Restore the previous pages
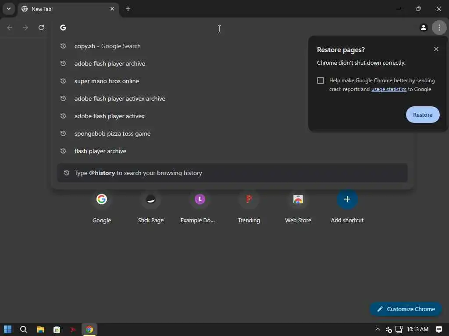The width and height of the screenshot is (449, 336). pos(423,115)
